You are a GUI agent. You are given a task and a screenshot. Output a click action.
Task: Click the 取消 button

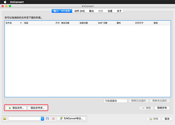click(x=167, y=119)
